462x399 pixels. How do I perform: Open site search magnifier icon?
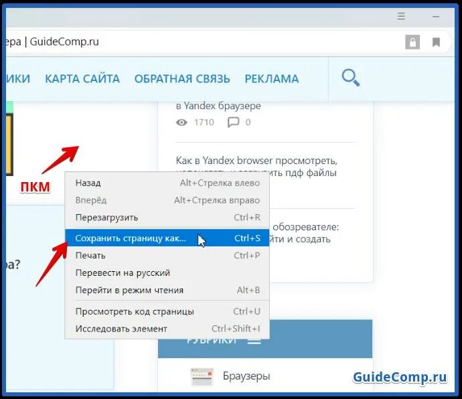(350, 78)
